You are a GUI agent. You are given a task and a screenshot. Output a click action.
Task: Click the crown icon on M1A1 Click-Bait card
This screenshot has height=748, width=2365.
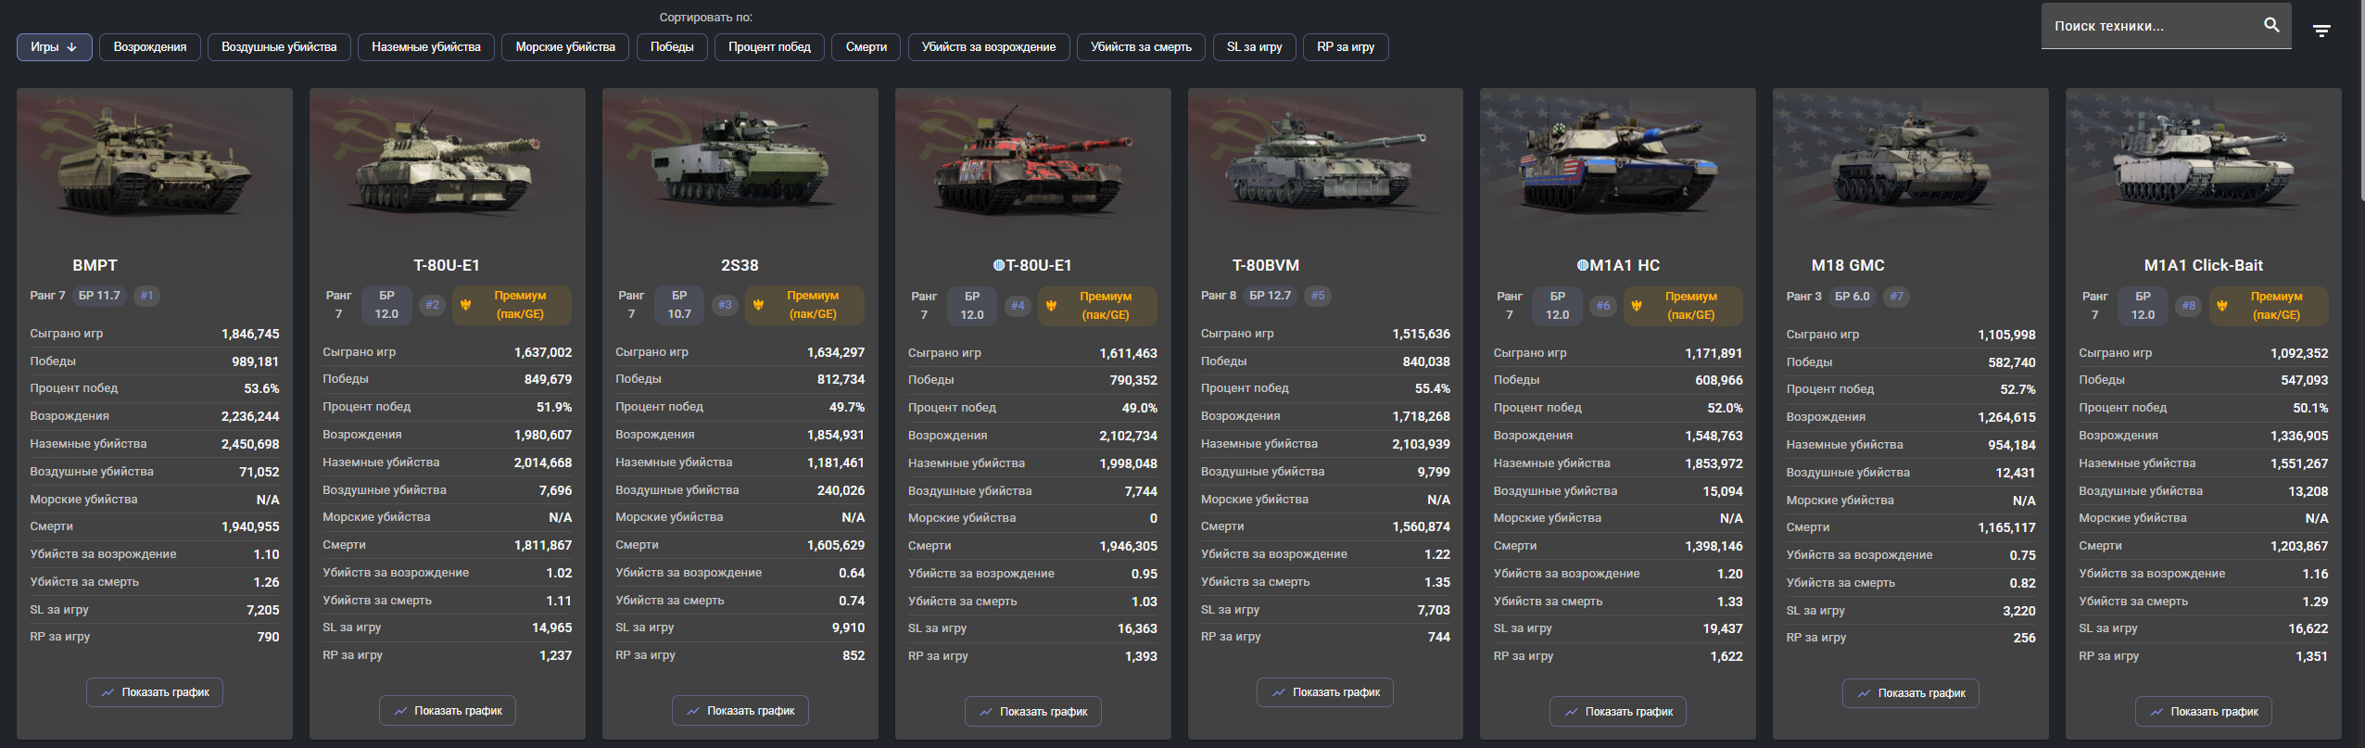point(2222,306)
